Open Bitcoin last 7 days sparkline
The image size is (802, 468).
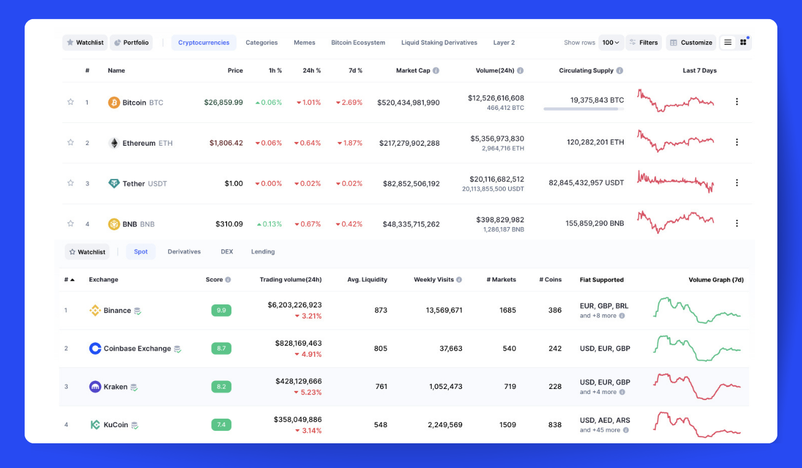coord(676,101)
